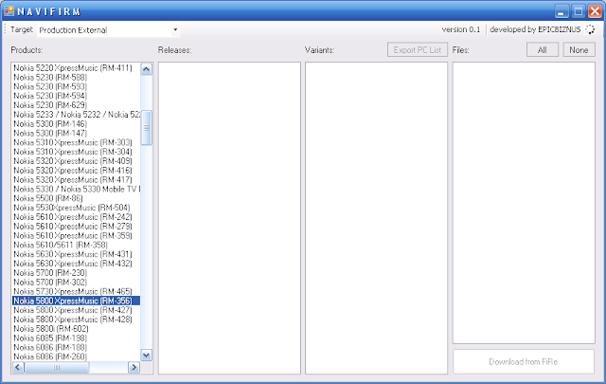Select Nokia 5800 XpressMusic (RM-427)
The height and width of the screenshot is (384, 606).
coord(76,310)
